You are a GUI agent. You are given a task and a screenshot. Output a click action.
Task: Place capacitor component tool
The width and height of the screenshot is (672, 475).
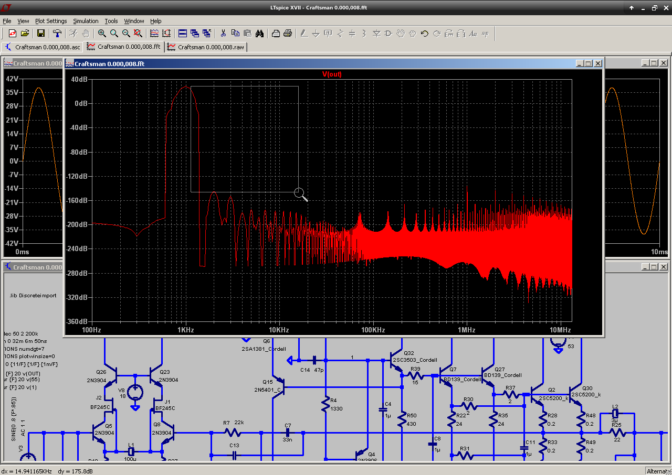point(352,34)
